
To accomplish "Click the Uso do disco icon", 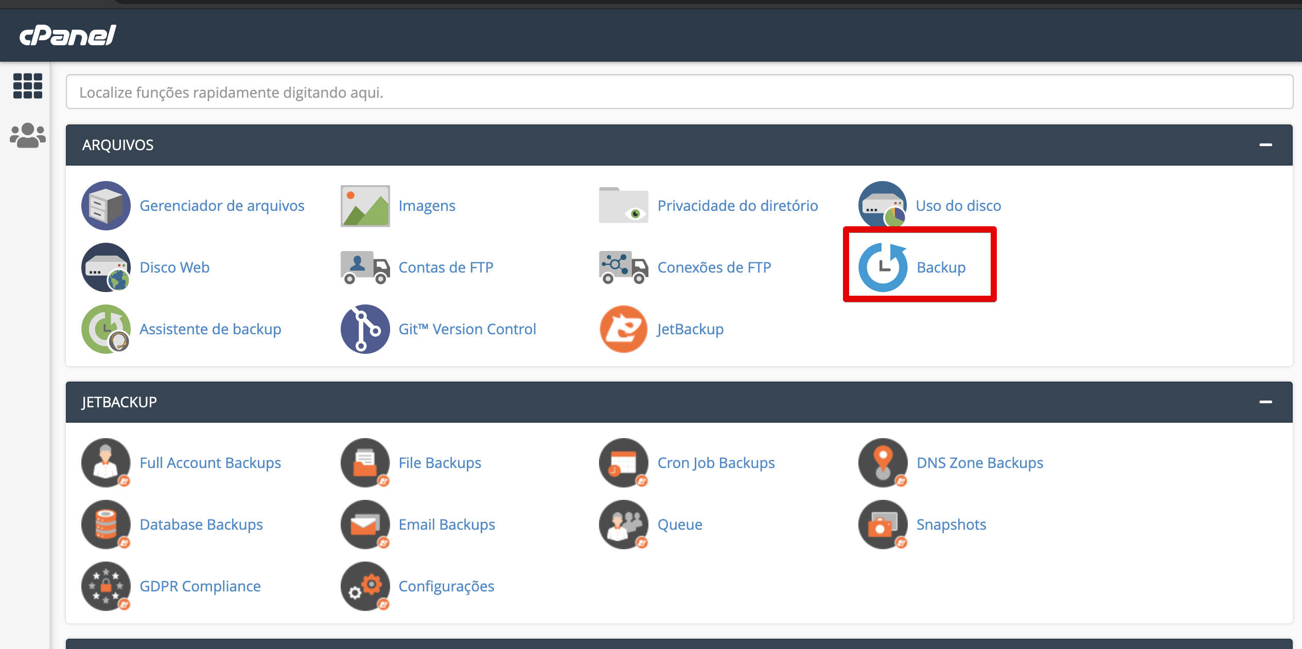I will point(882,205).
